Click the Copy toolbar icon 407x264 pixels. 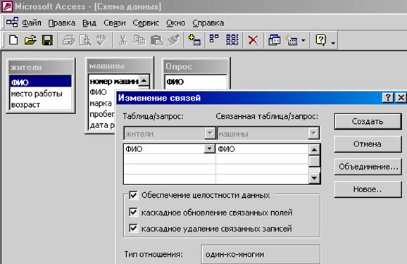tap(139, 40)
